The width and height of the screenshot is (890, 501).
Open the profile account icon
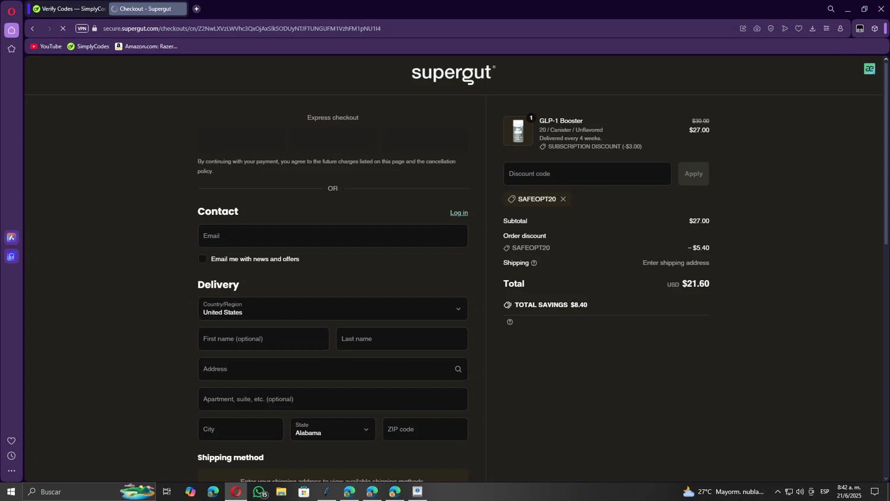click(841, 28)
